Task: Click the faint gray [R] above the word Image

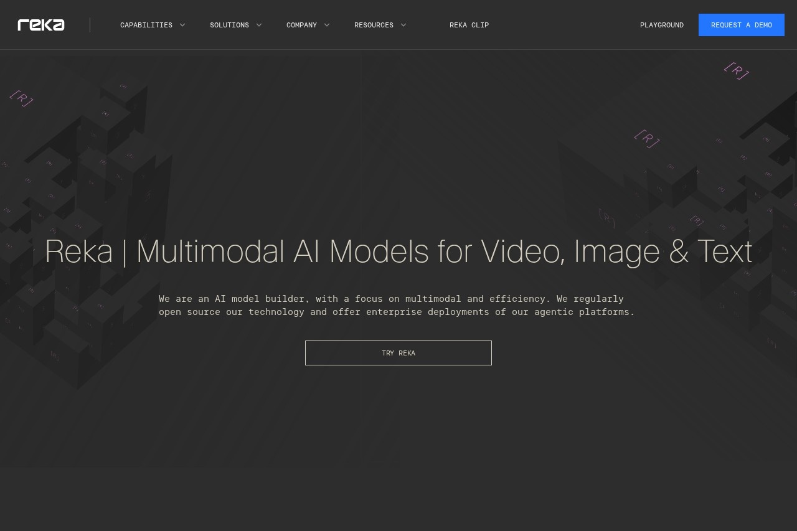Action: 606,218
